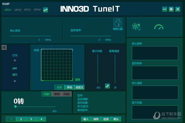Open the snowflake thermometer cooling view
Screen dimensions: 185x123
coord(136,27)
